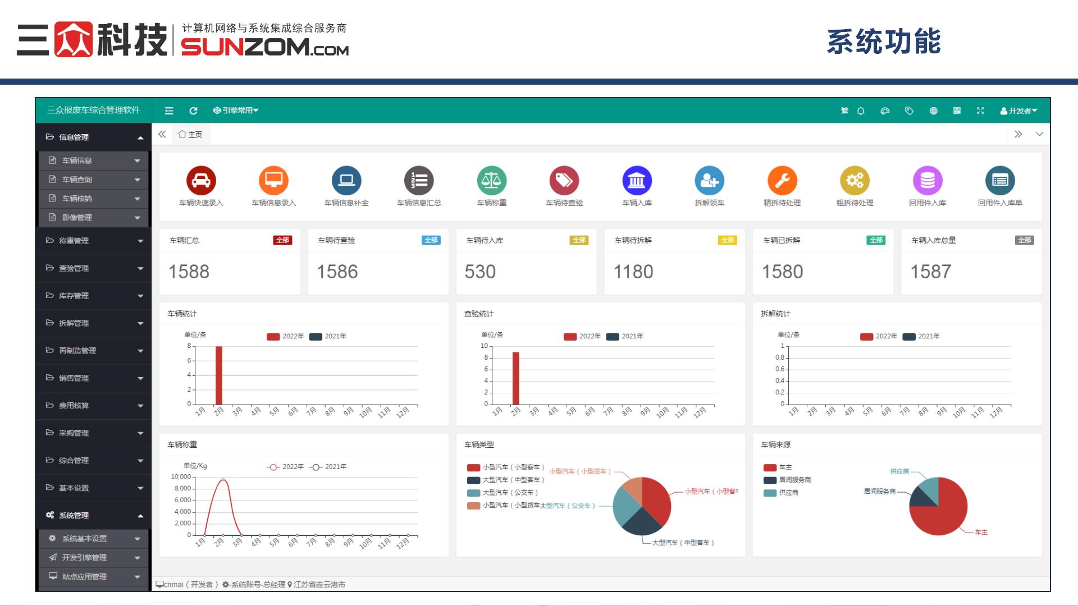Open 回用件入库 database icon

click(928, 180)
